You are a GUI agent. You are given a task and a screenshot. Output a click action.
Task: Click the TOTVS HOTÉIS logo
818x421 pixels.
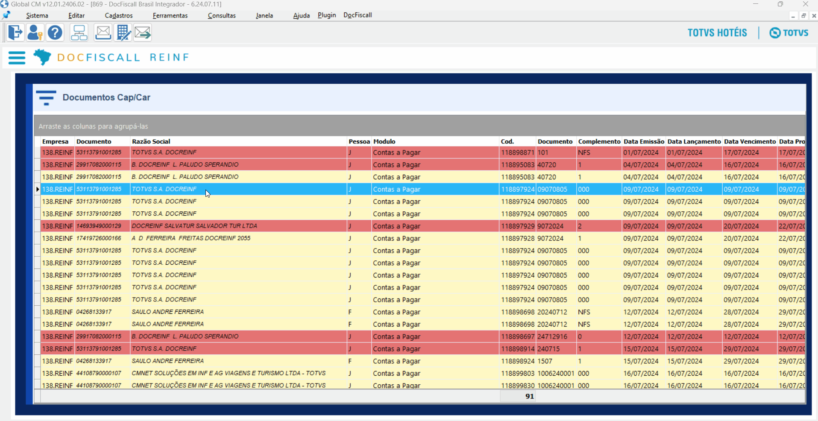(717, 33)
